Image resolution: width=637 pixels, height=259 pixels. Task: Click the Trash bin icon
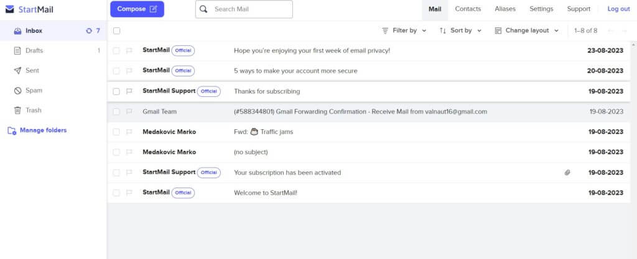coord(17,111)
